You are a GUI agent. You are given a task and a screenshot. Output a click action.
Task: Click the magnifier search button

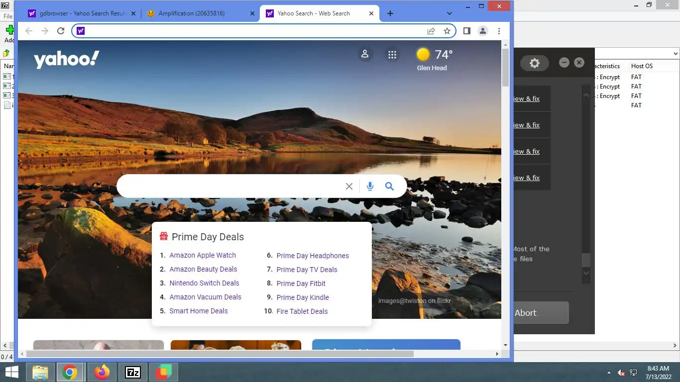point(389,186)
